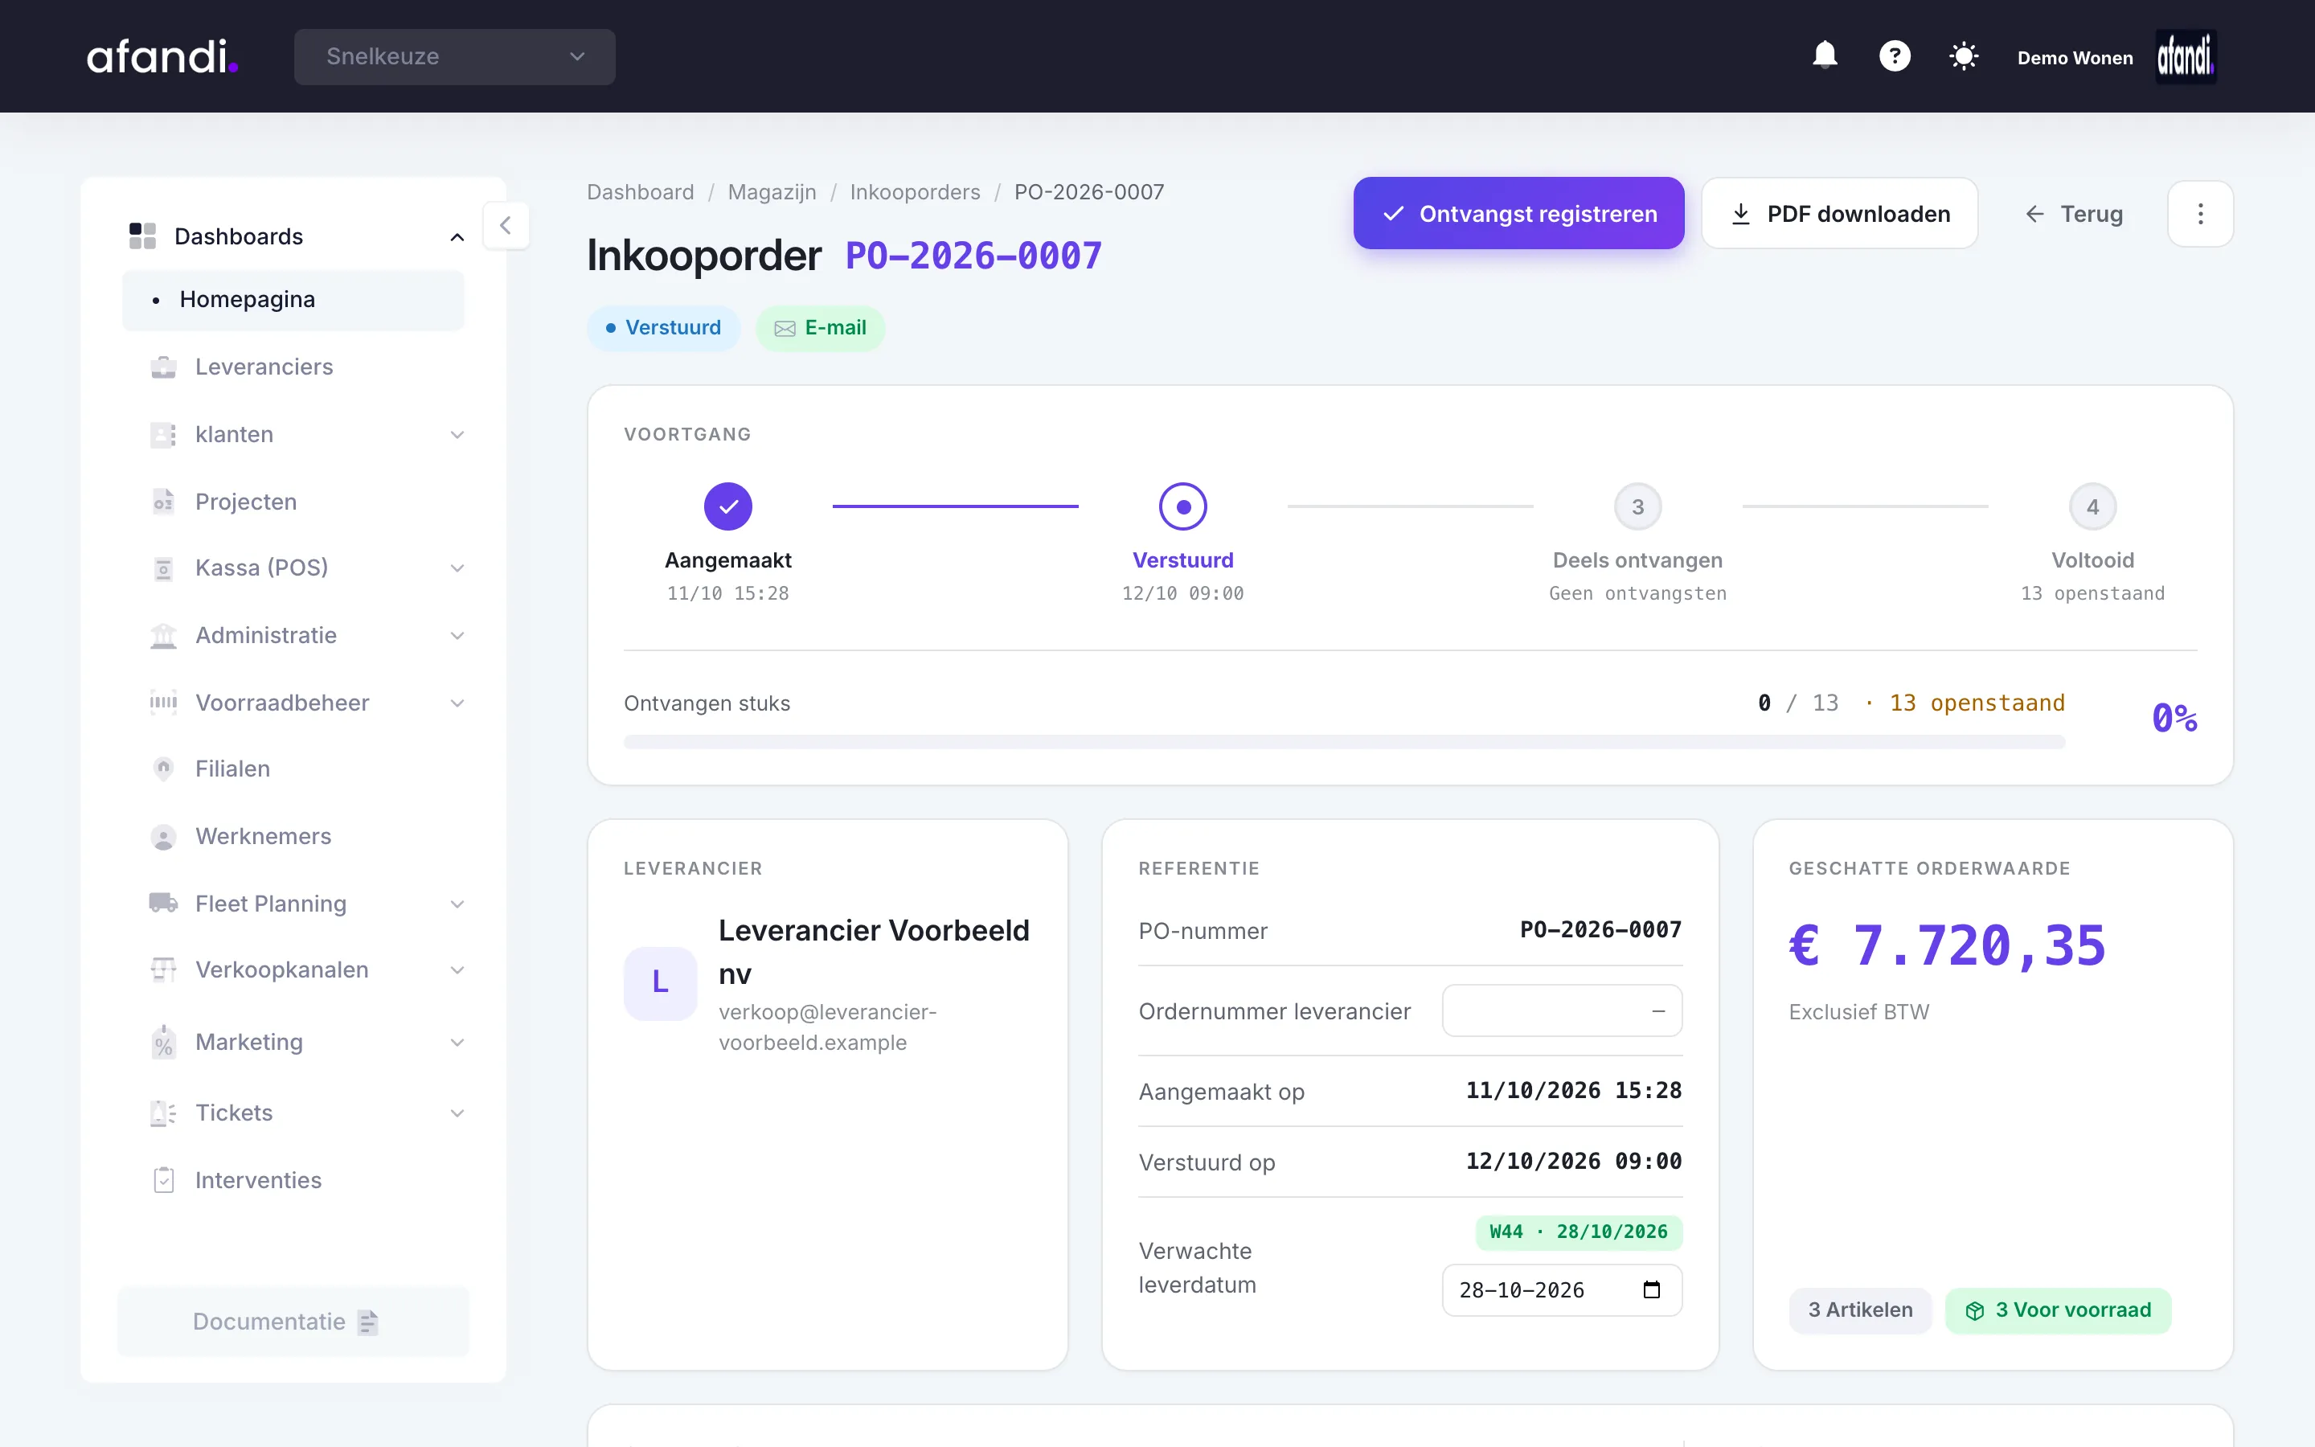The width and height of the screenshot is (2315, 1447).
Task: Click the Verstuurd current step marker
Action: (1182, 506)
